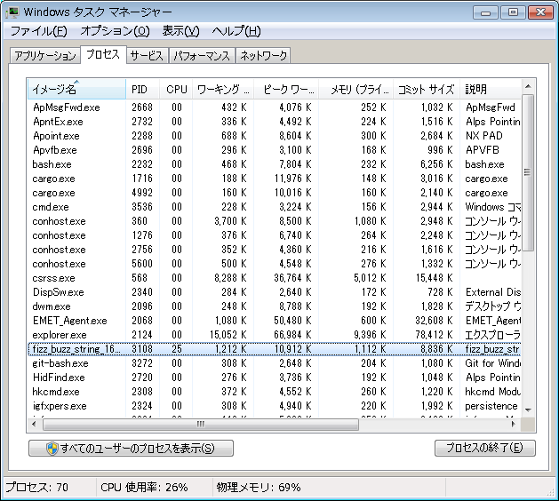Select the DispSw.exe process

274,292
